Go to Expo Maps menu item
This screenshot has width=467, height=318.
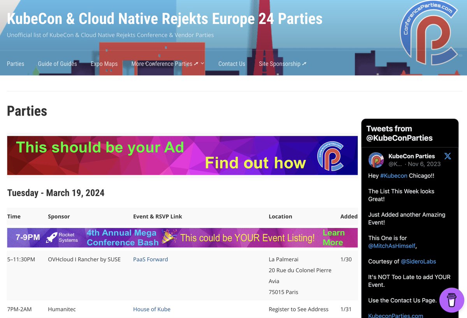coord(104,64)
